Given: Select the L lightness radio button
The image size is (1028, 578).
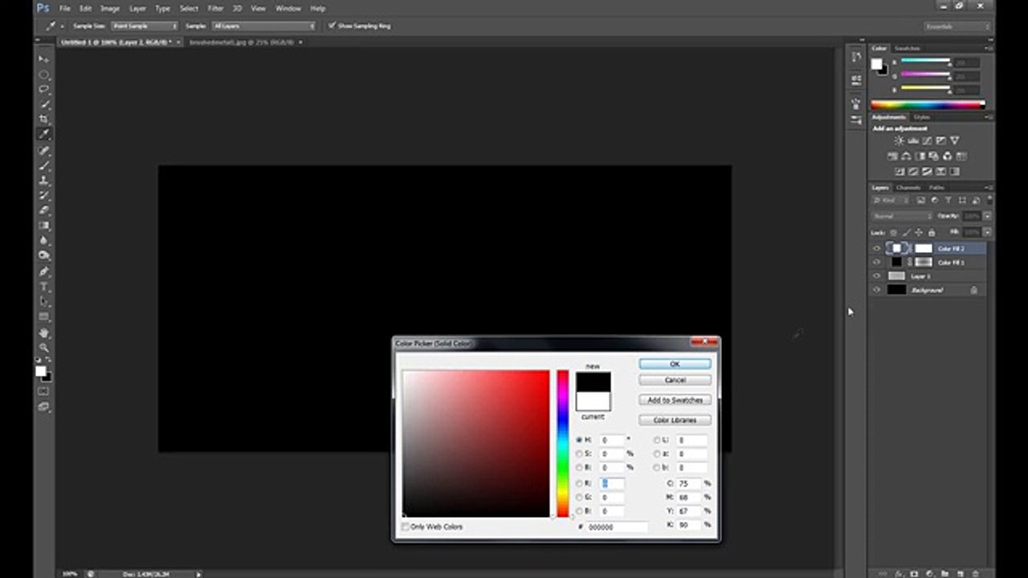Looking at the screenshot, I should click(657, 440).
